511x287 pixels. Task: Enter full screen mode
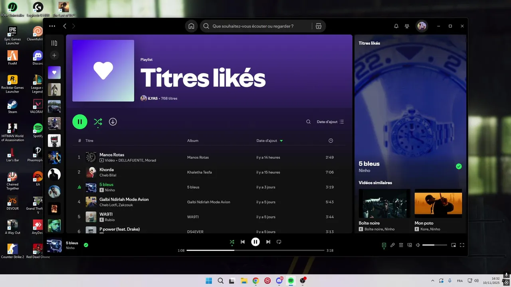point(462,245)
